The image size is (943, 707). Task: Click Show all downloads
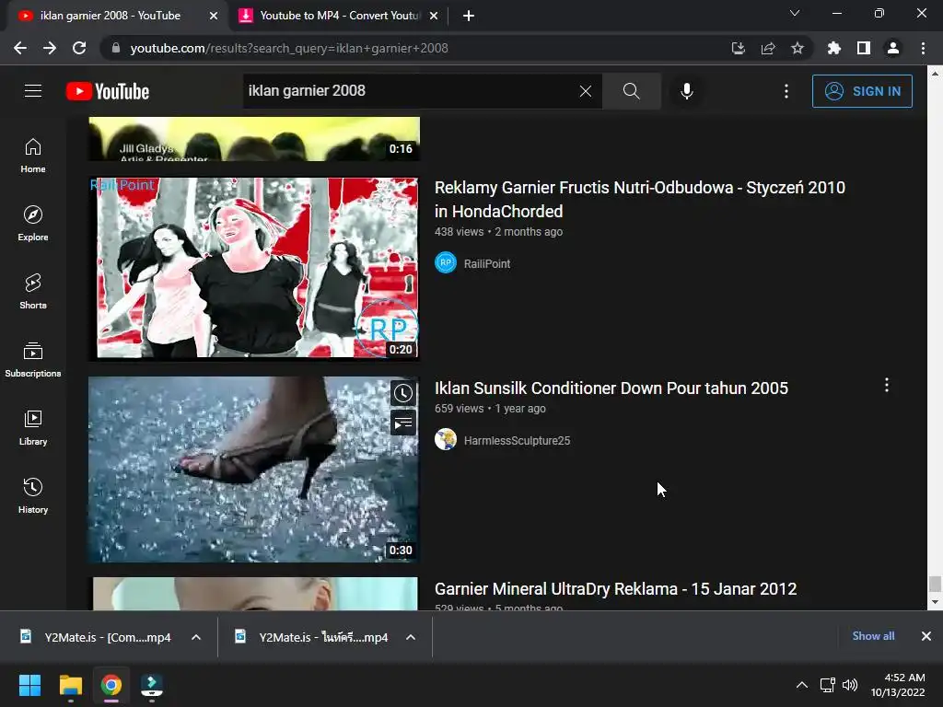click(873, 636)
